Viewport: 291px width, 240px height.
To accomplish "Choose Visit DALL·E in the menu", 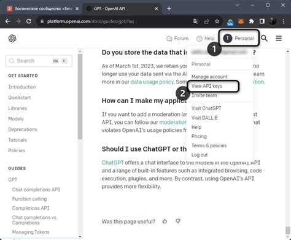I will pos(204,118).
